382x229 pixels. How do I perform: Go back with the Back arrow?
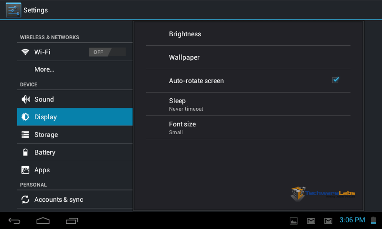[x=14, y=221]
